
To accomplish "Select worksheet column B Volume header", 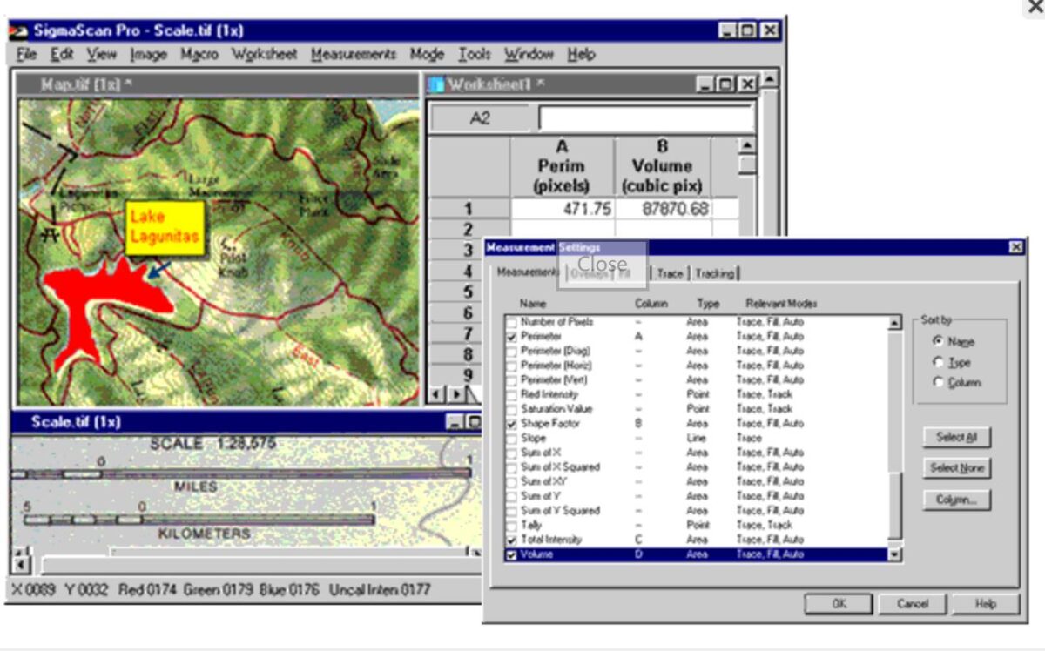I will [x=663, y=165].
